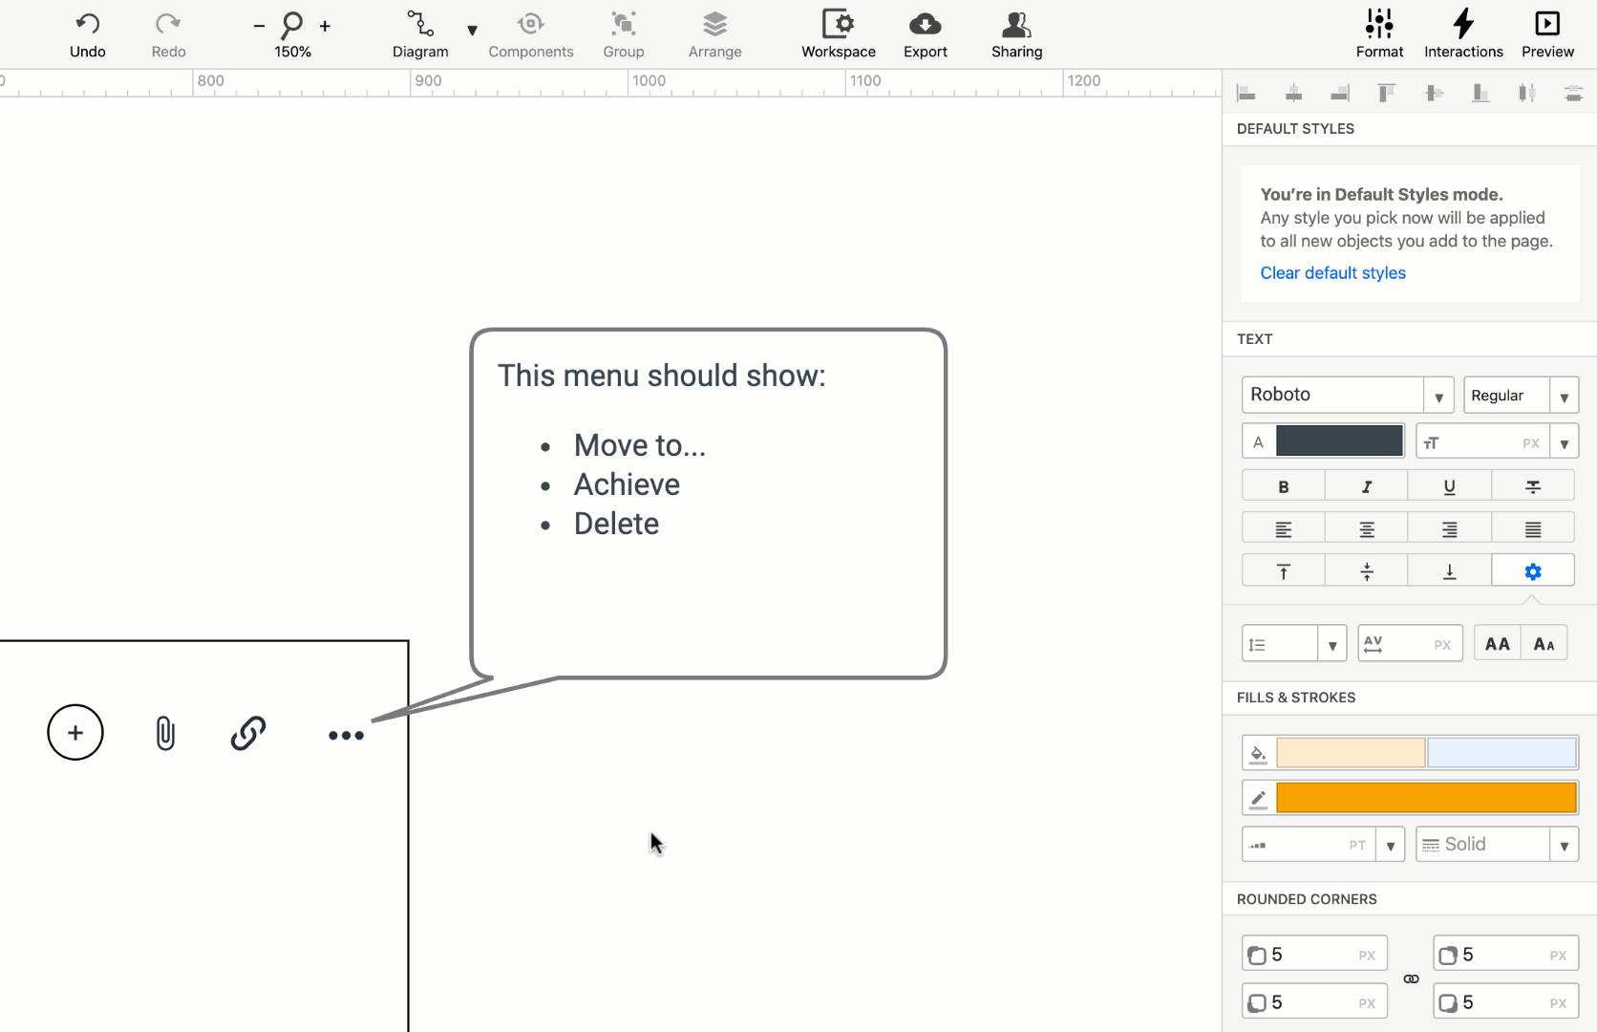Viewport: 1597px width, 1032px height.
Task: Toggle underline text formatting
Action: pos(1449,486)
